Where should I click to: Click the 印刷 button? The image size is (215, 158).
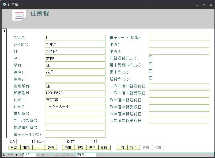[80, 147]
